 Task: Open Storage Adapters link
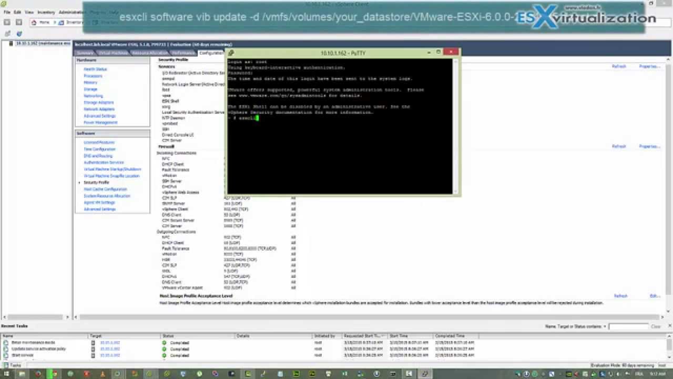pos(98,103)
